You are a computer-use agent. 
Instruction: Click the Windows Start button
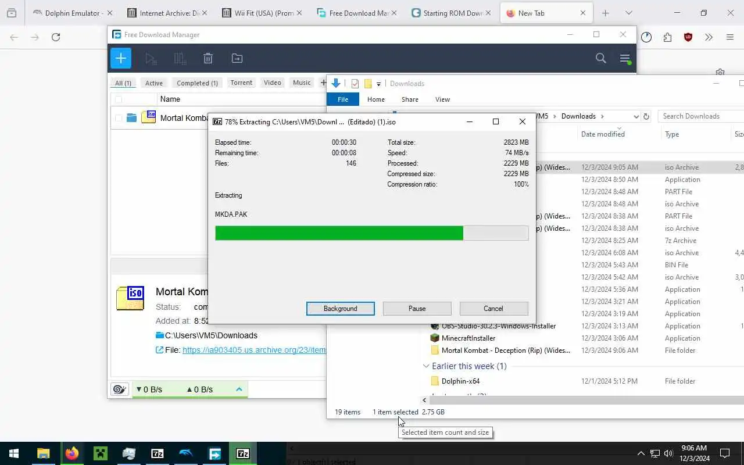pyautogui.click(x=14, y=453)
